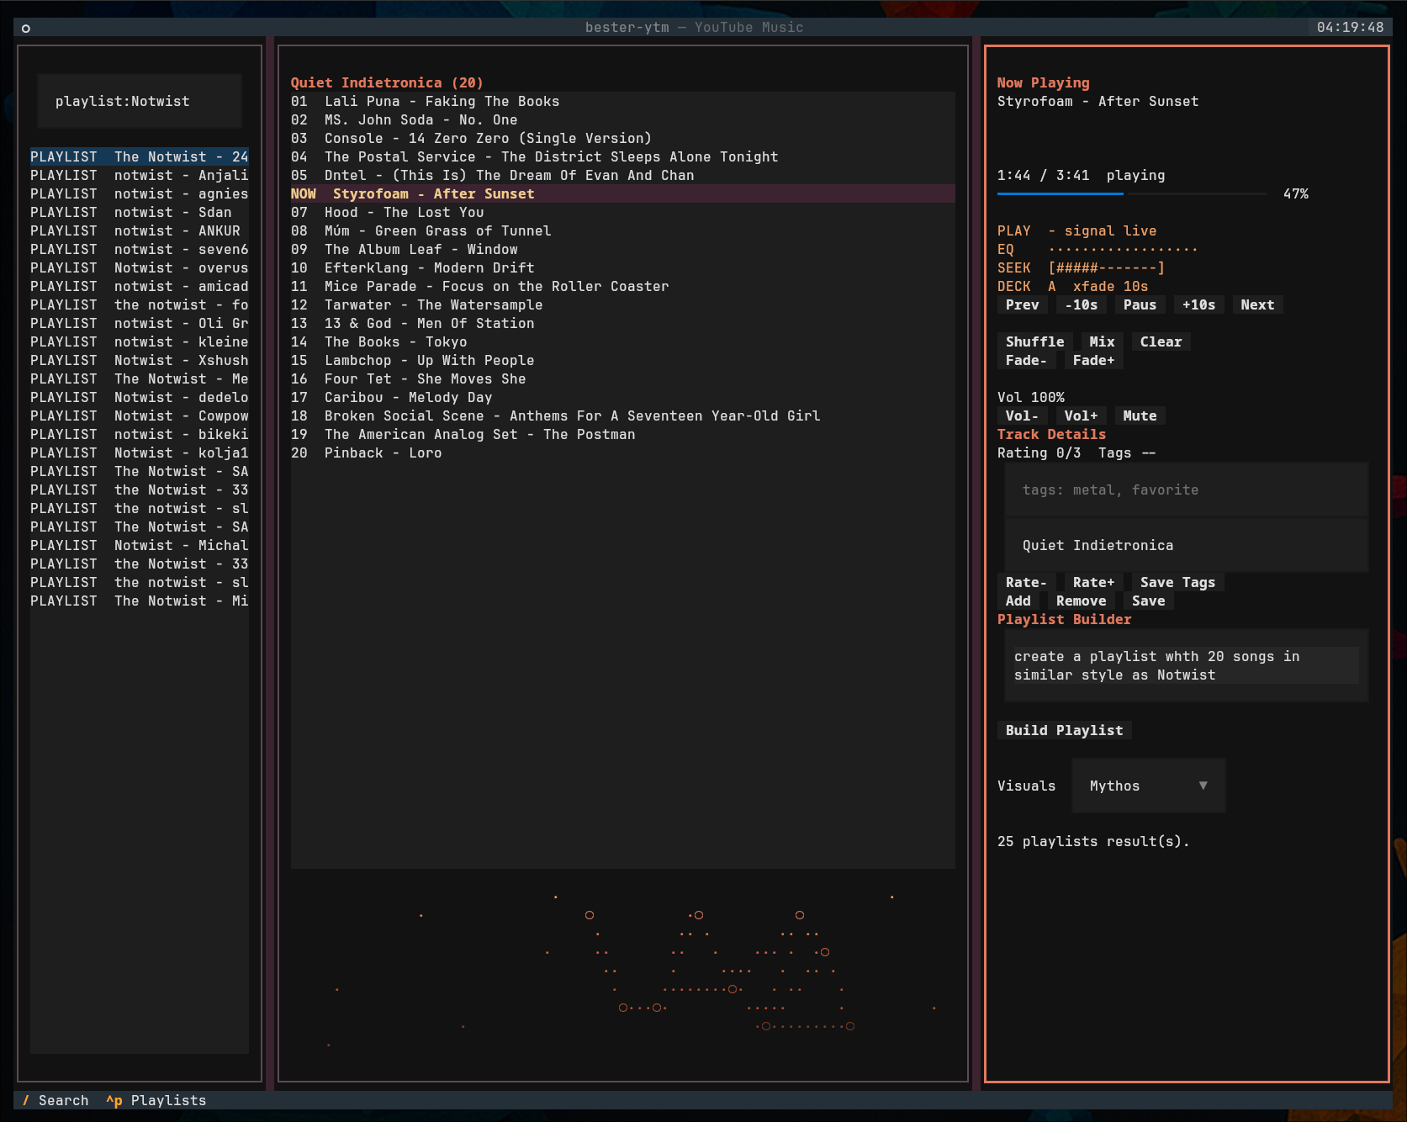Click the 04:19:48 clock in title bar

point(1350,27)
